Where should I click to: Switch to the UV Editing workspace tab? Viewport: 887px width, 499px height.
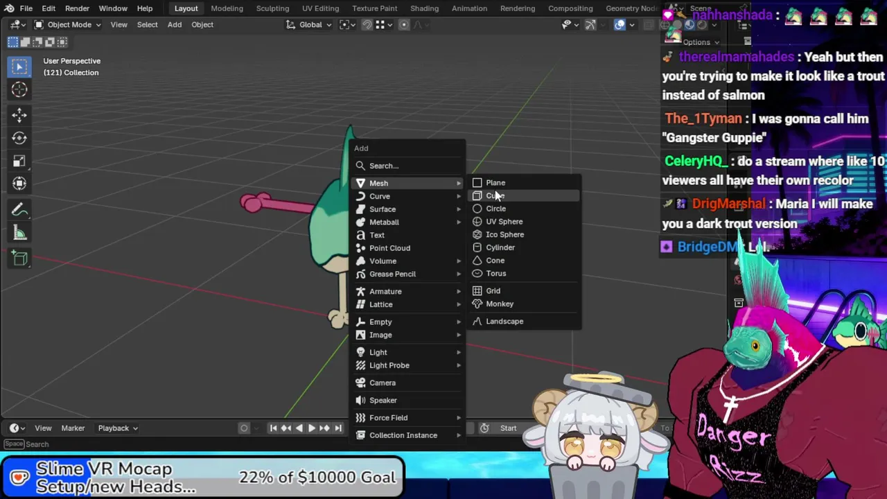tap(321, 8)
